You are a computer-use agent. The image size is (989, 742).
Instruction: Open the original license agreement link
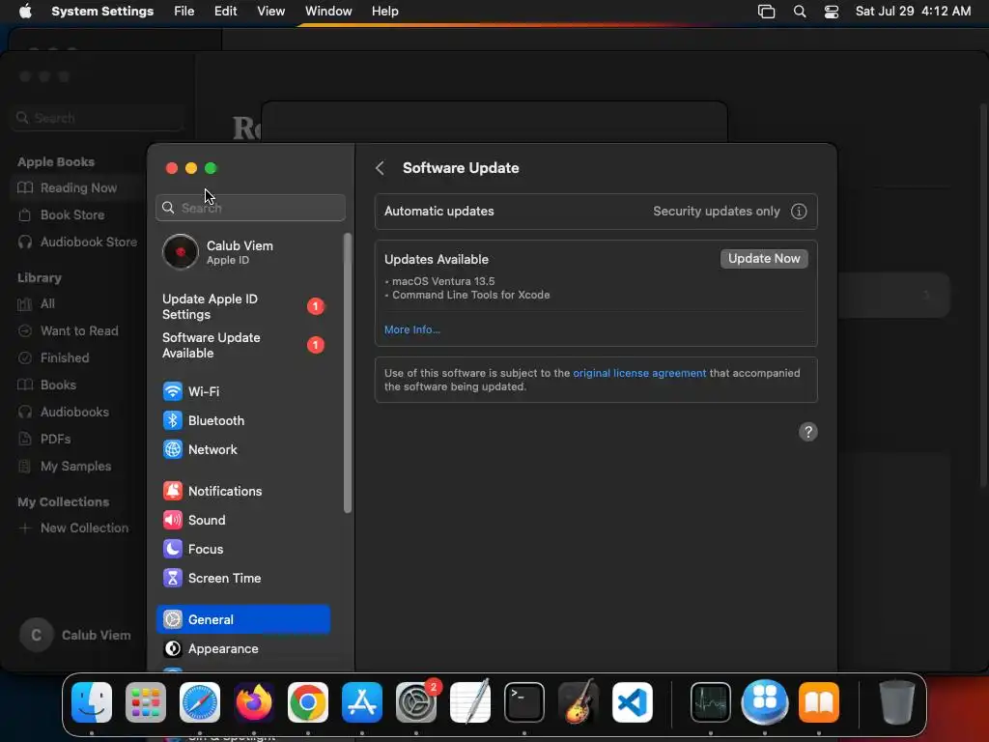point(639,373)
